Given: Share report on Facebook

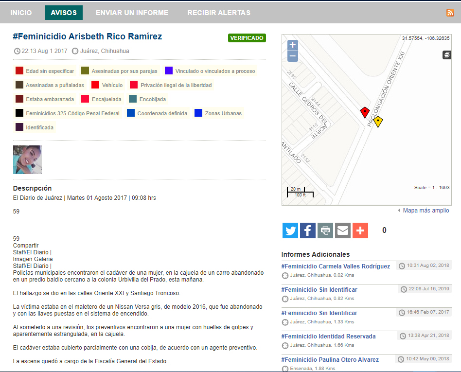Looking at the screenshot, I should (x=307, y=230).
